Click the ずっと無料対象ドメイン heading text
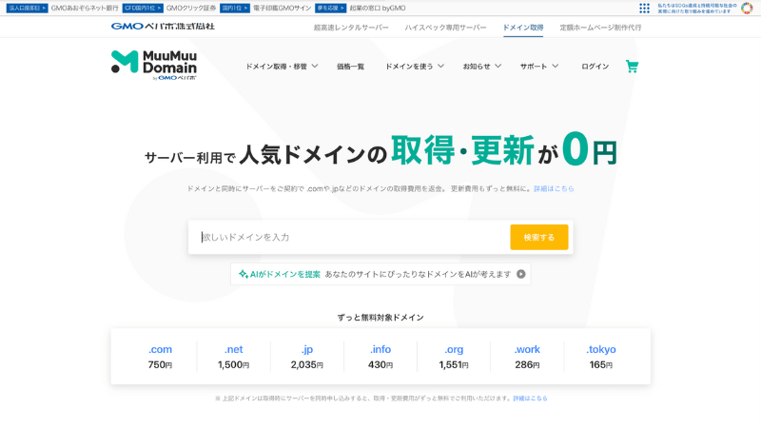Image resolution: width=761 pixels, height=428 pixels. tap(380, 318)
